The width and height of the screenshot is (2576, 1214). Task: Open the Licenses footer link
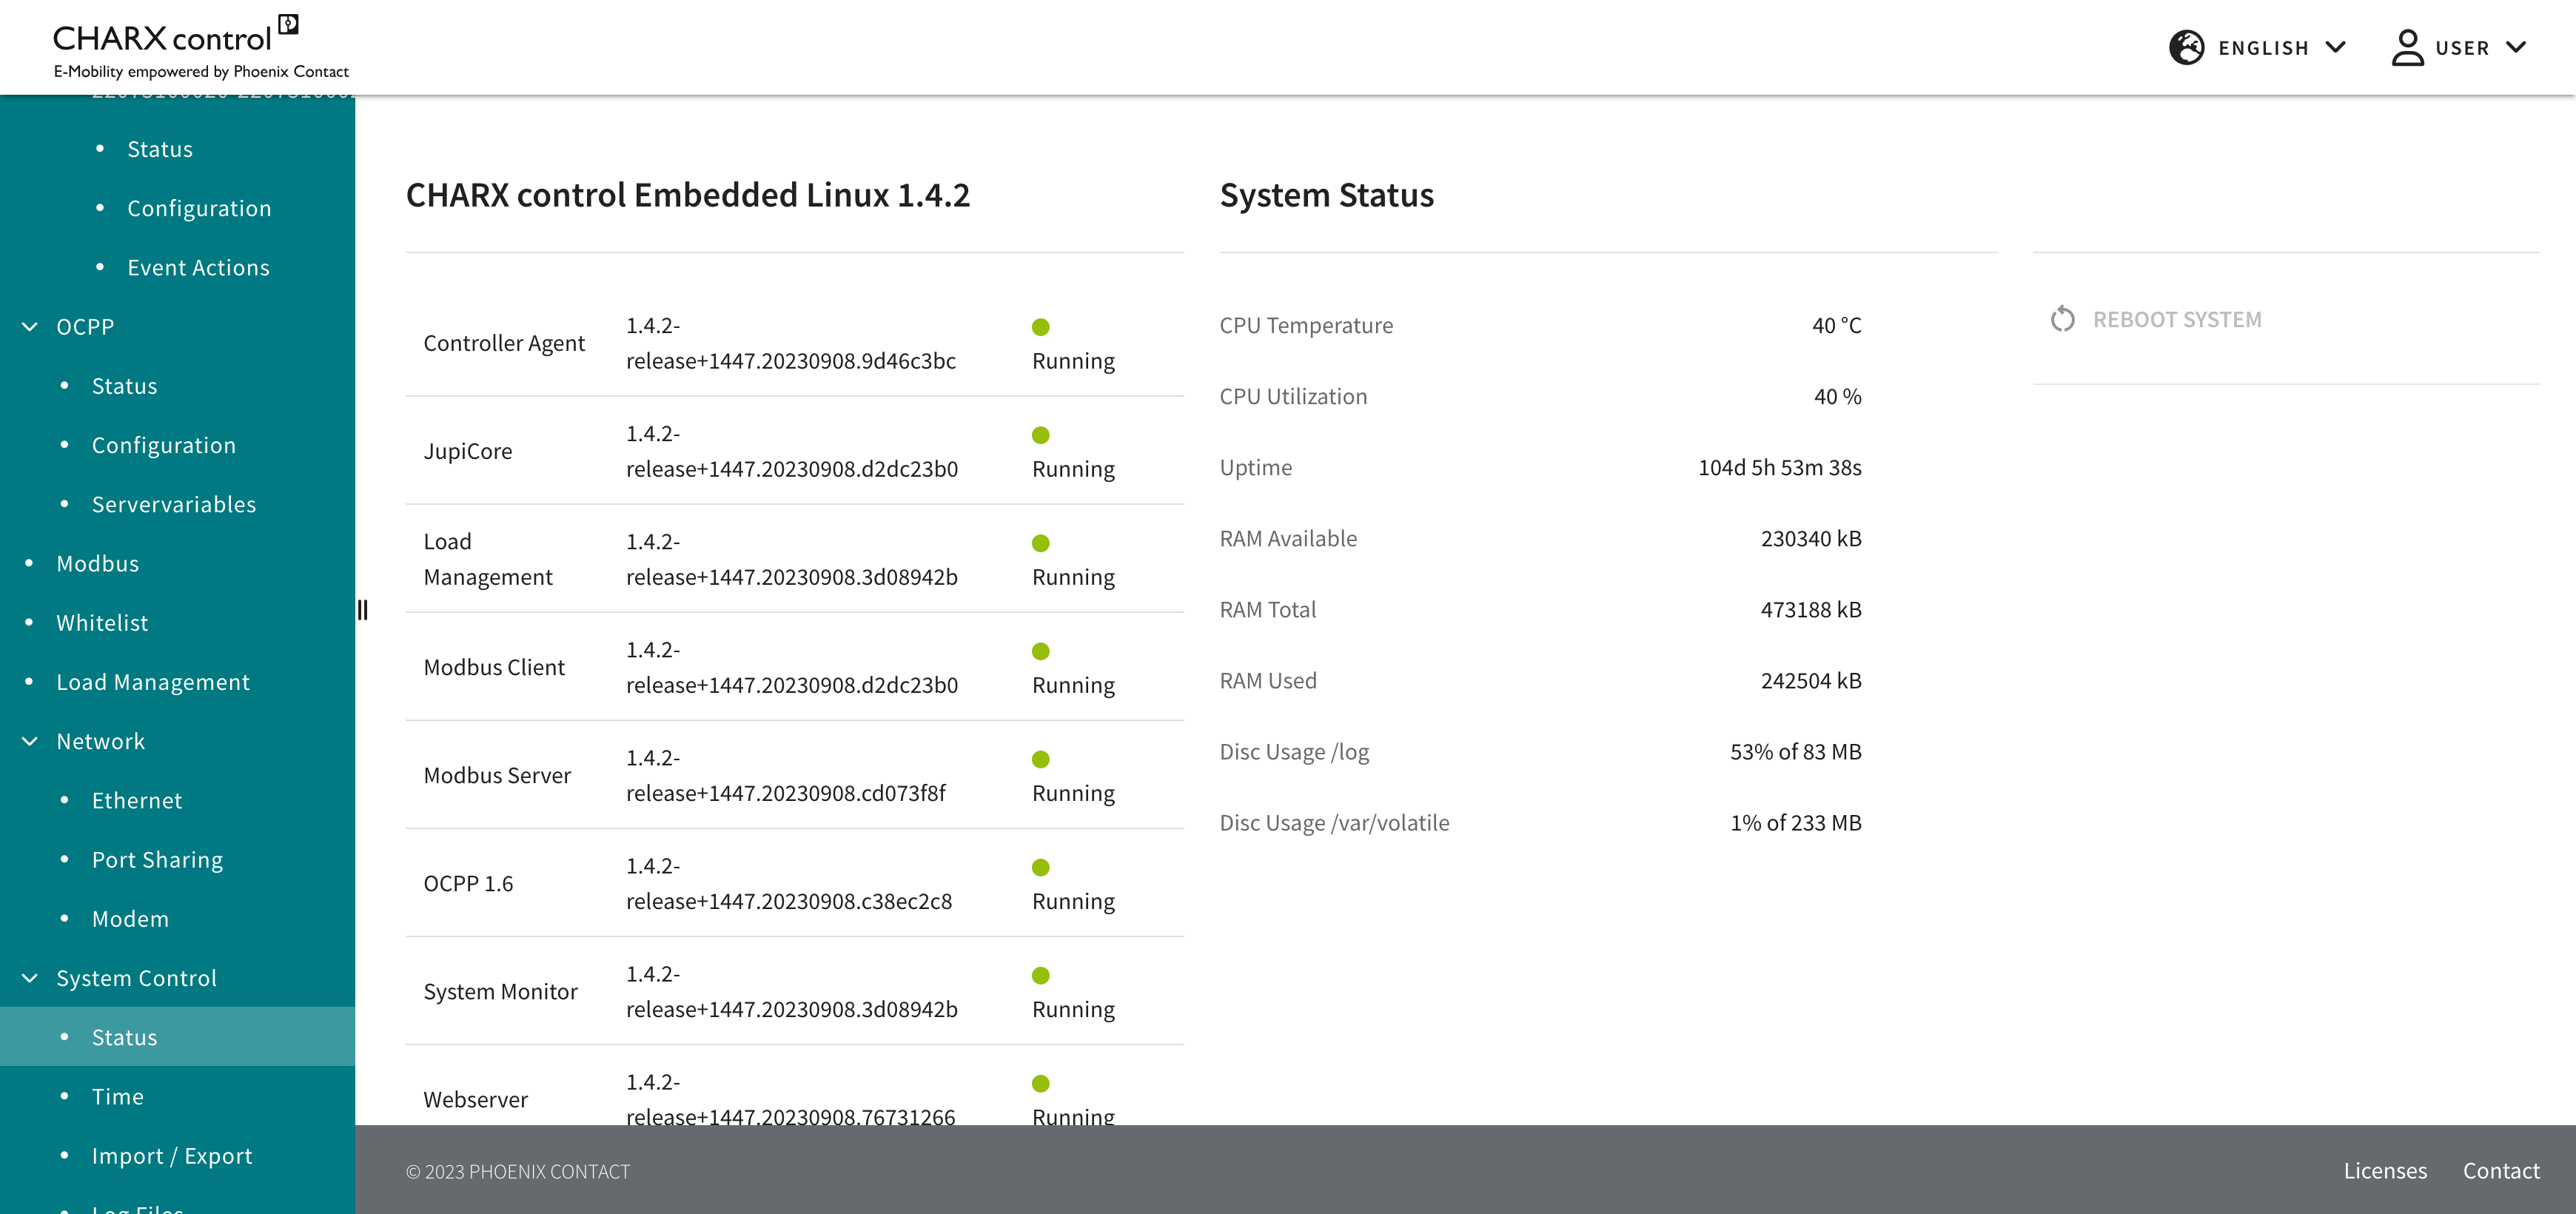pos(2384,1170)
